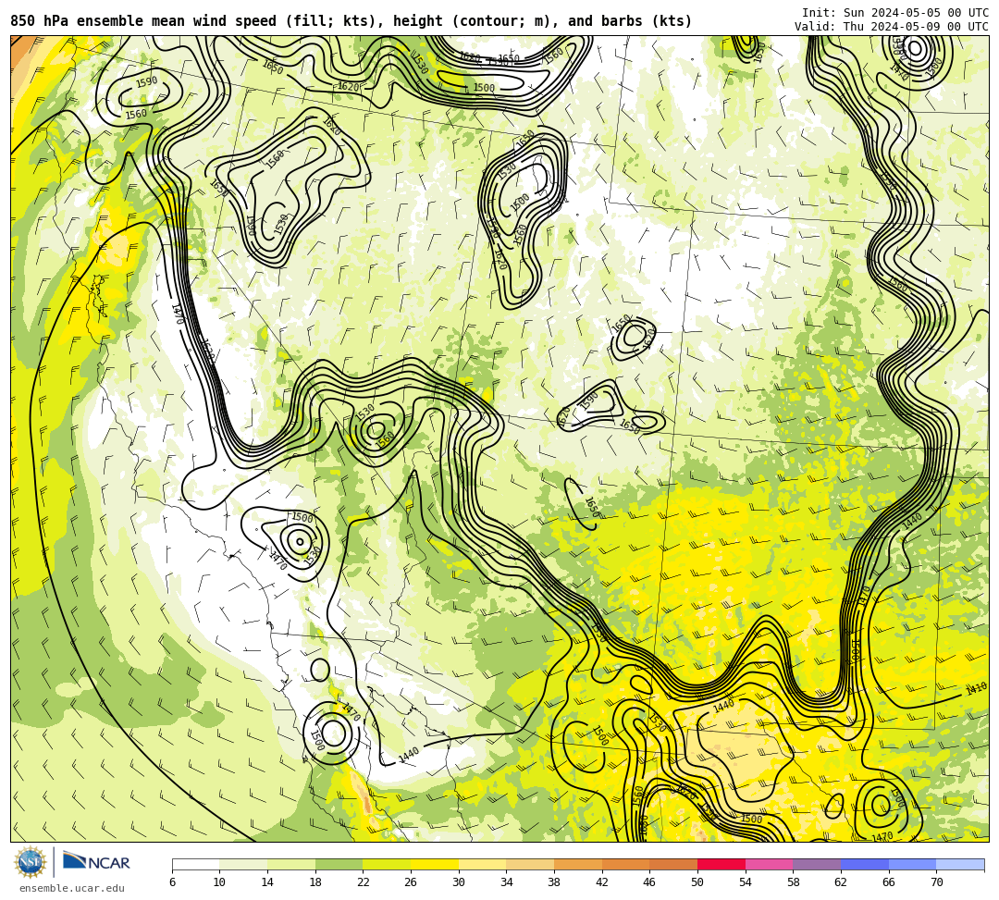
Task: Click the purple 58-62 kts color swatch
Action: 817,864
